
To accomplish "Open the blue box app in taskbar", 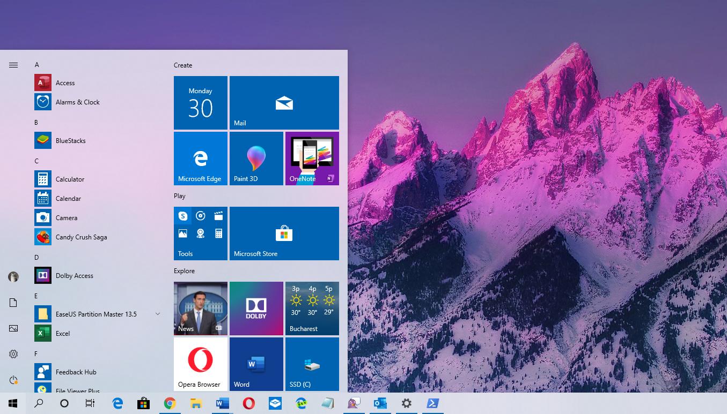I will pyautogui.click(x=275, y=403).
